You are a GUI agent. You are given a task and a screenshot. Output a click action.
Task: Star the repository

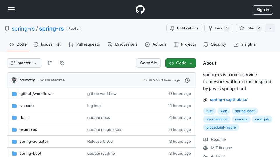coord(250,28)
